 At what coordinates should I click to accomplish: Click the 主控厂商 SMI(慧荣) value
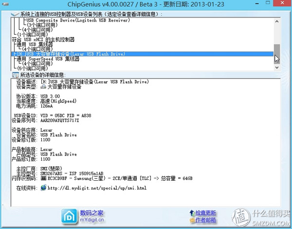click(x=51, y=169)
